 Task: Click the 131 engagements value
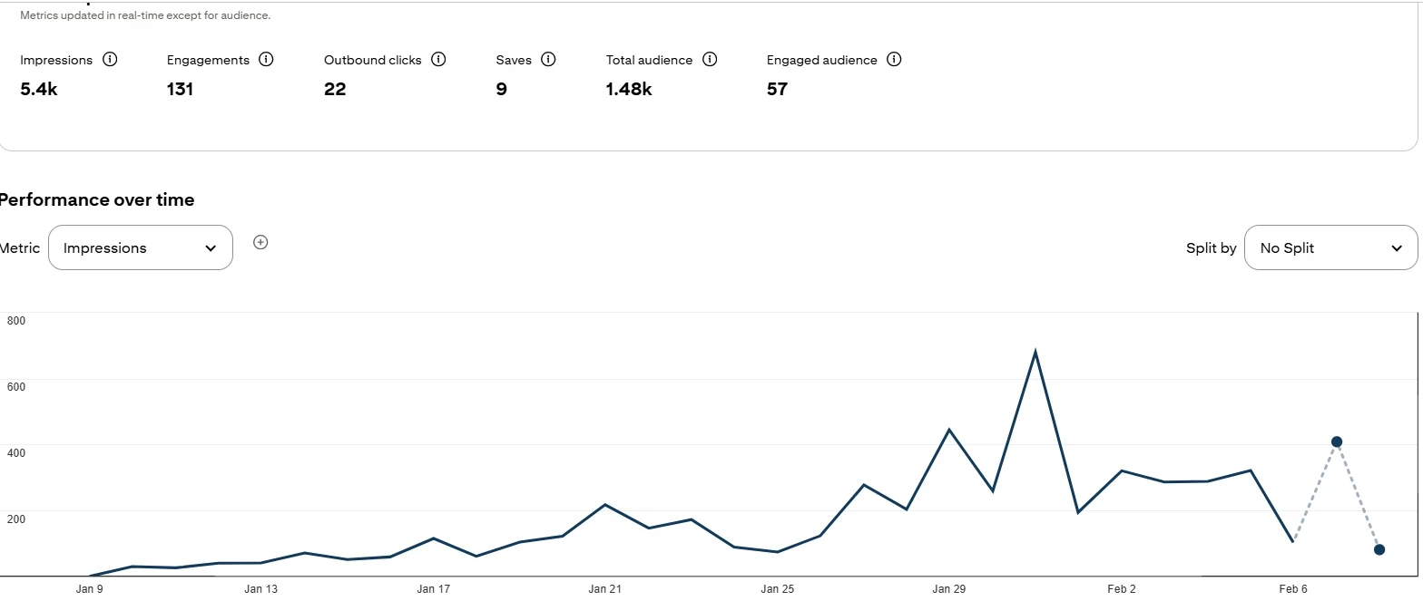coord(180,89)
